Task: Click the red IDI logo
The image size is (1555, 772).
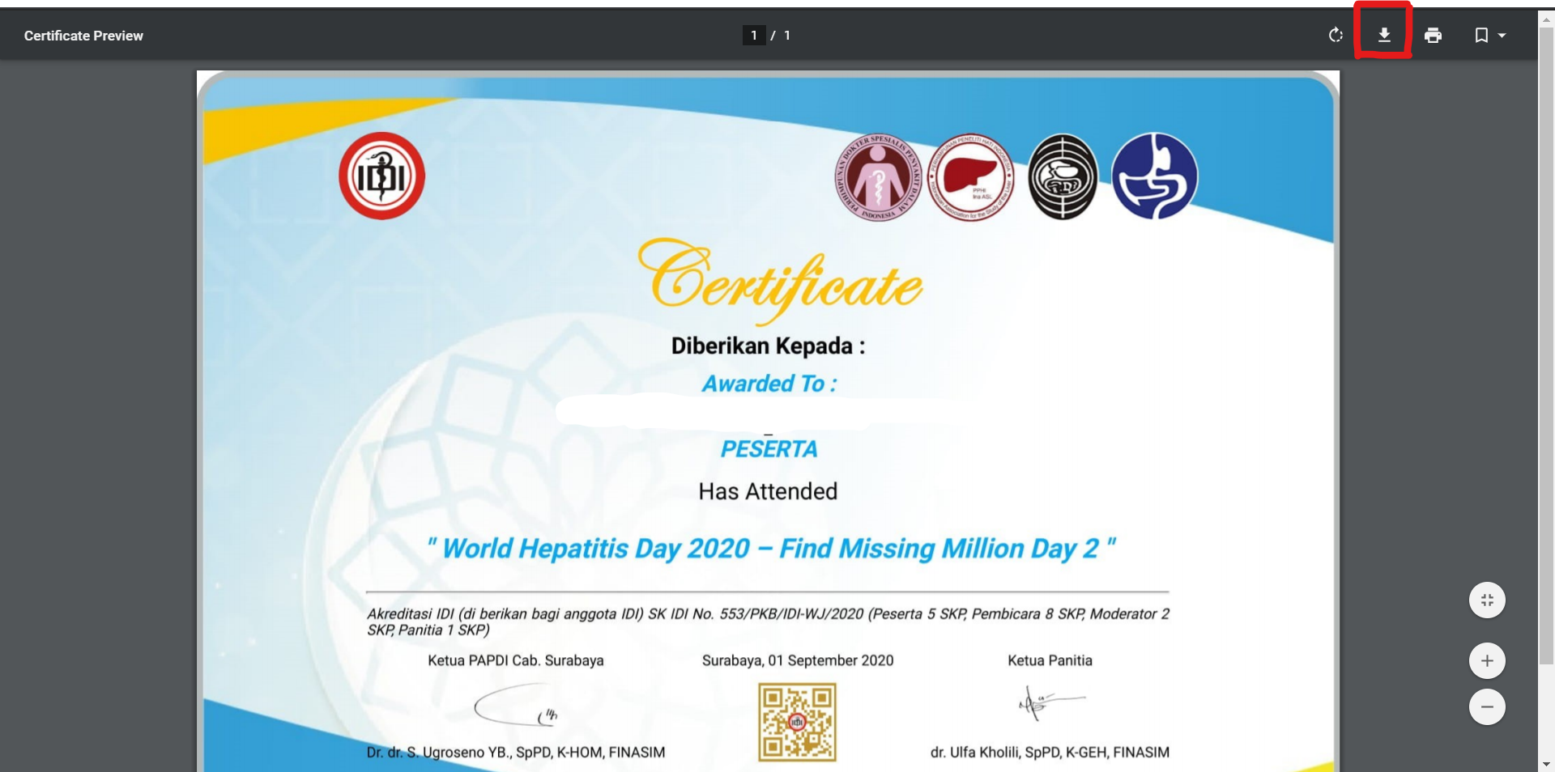Action: pos(381,176)
